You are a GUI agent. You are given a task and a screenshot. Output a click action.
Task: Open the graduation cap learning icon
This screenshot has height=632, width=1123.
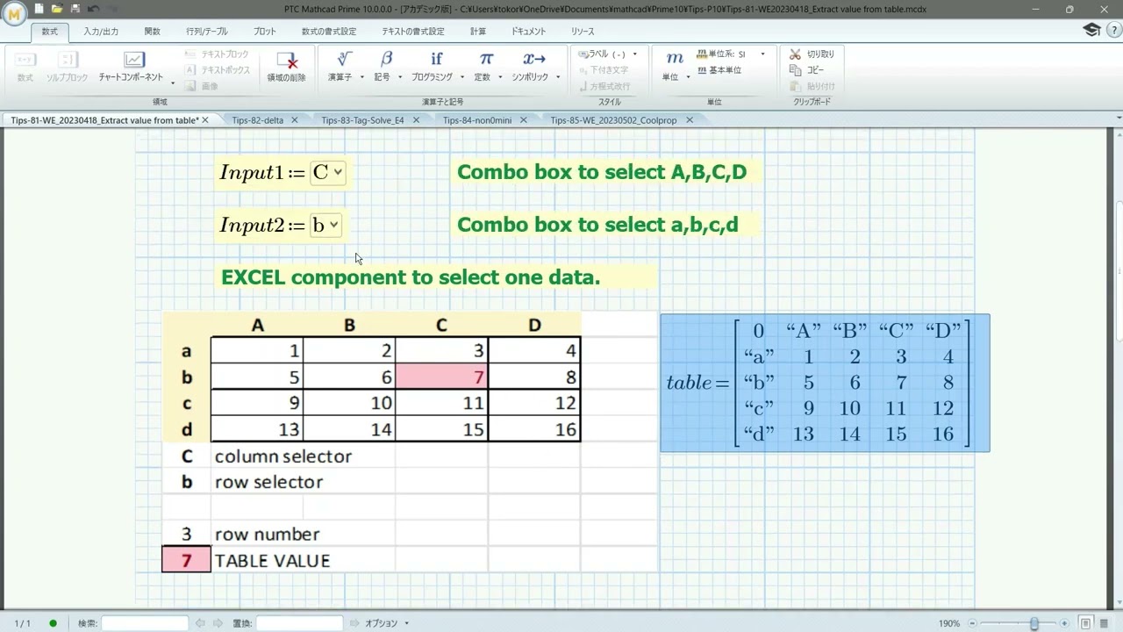[x=1091, y=31]
